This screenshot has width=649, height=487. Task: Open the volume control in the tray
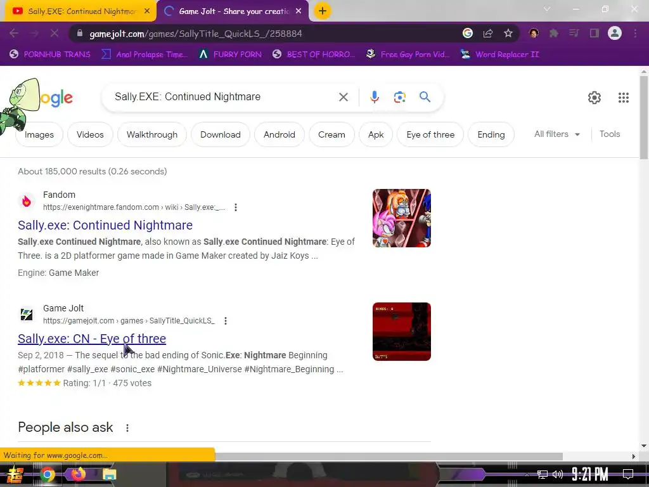click(x=558, y=474)
